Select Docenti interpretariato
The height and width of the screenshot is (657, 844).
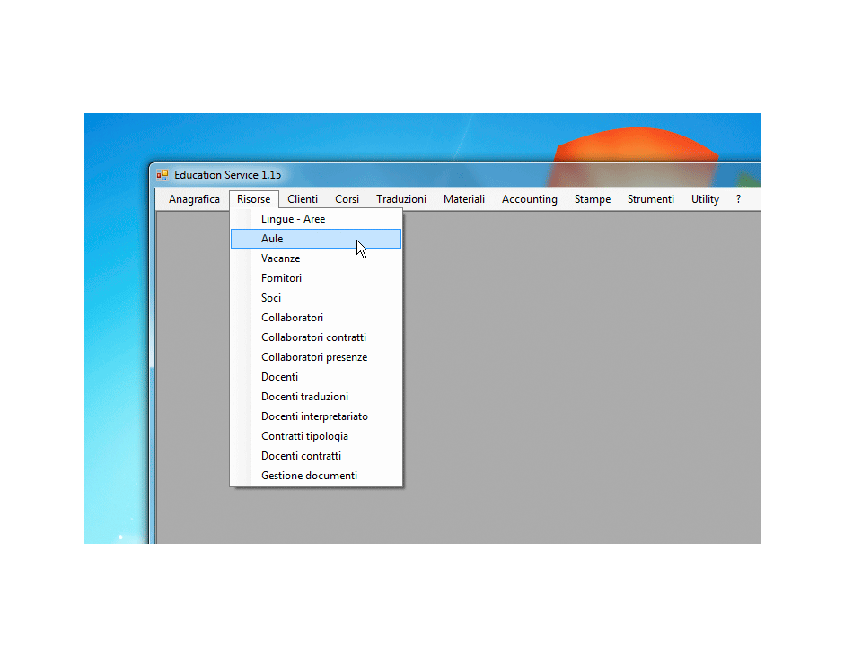pos(316,416)
